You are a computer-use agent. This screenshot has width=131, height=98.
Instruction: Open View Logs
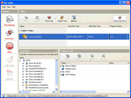point(49,19)
